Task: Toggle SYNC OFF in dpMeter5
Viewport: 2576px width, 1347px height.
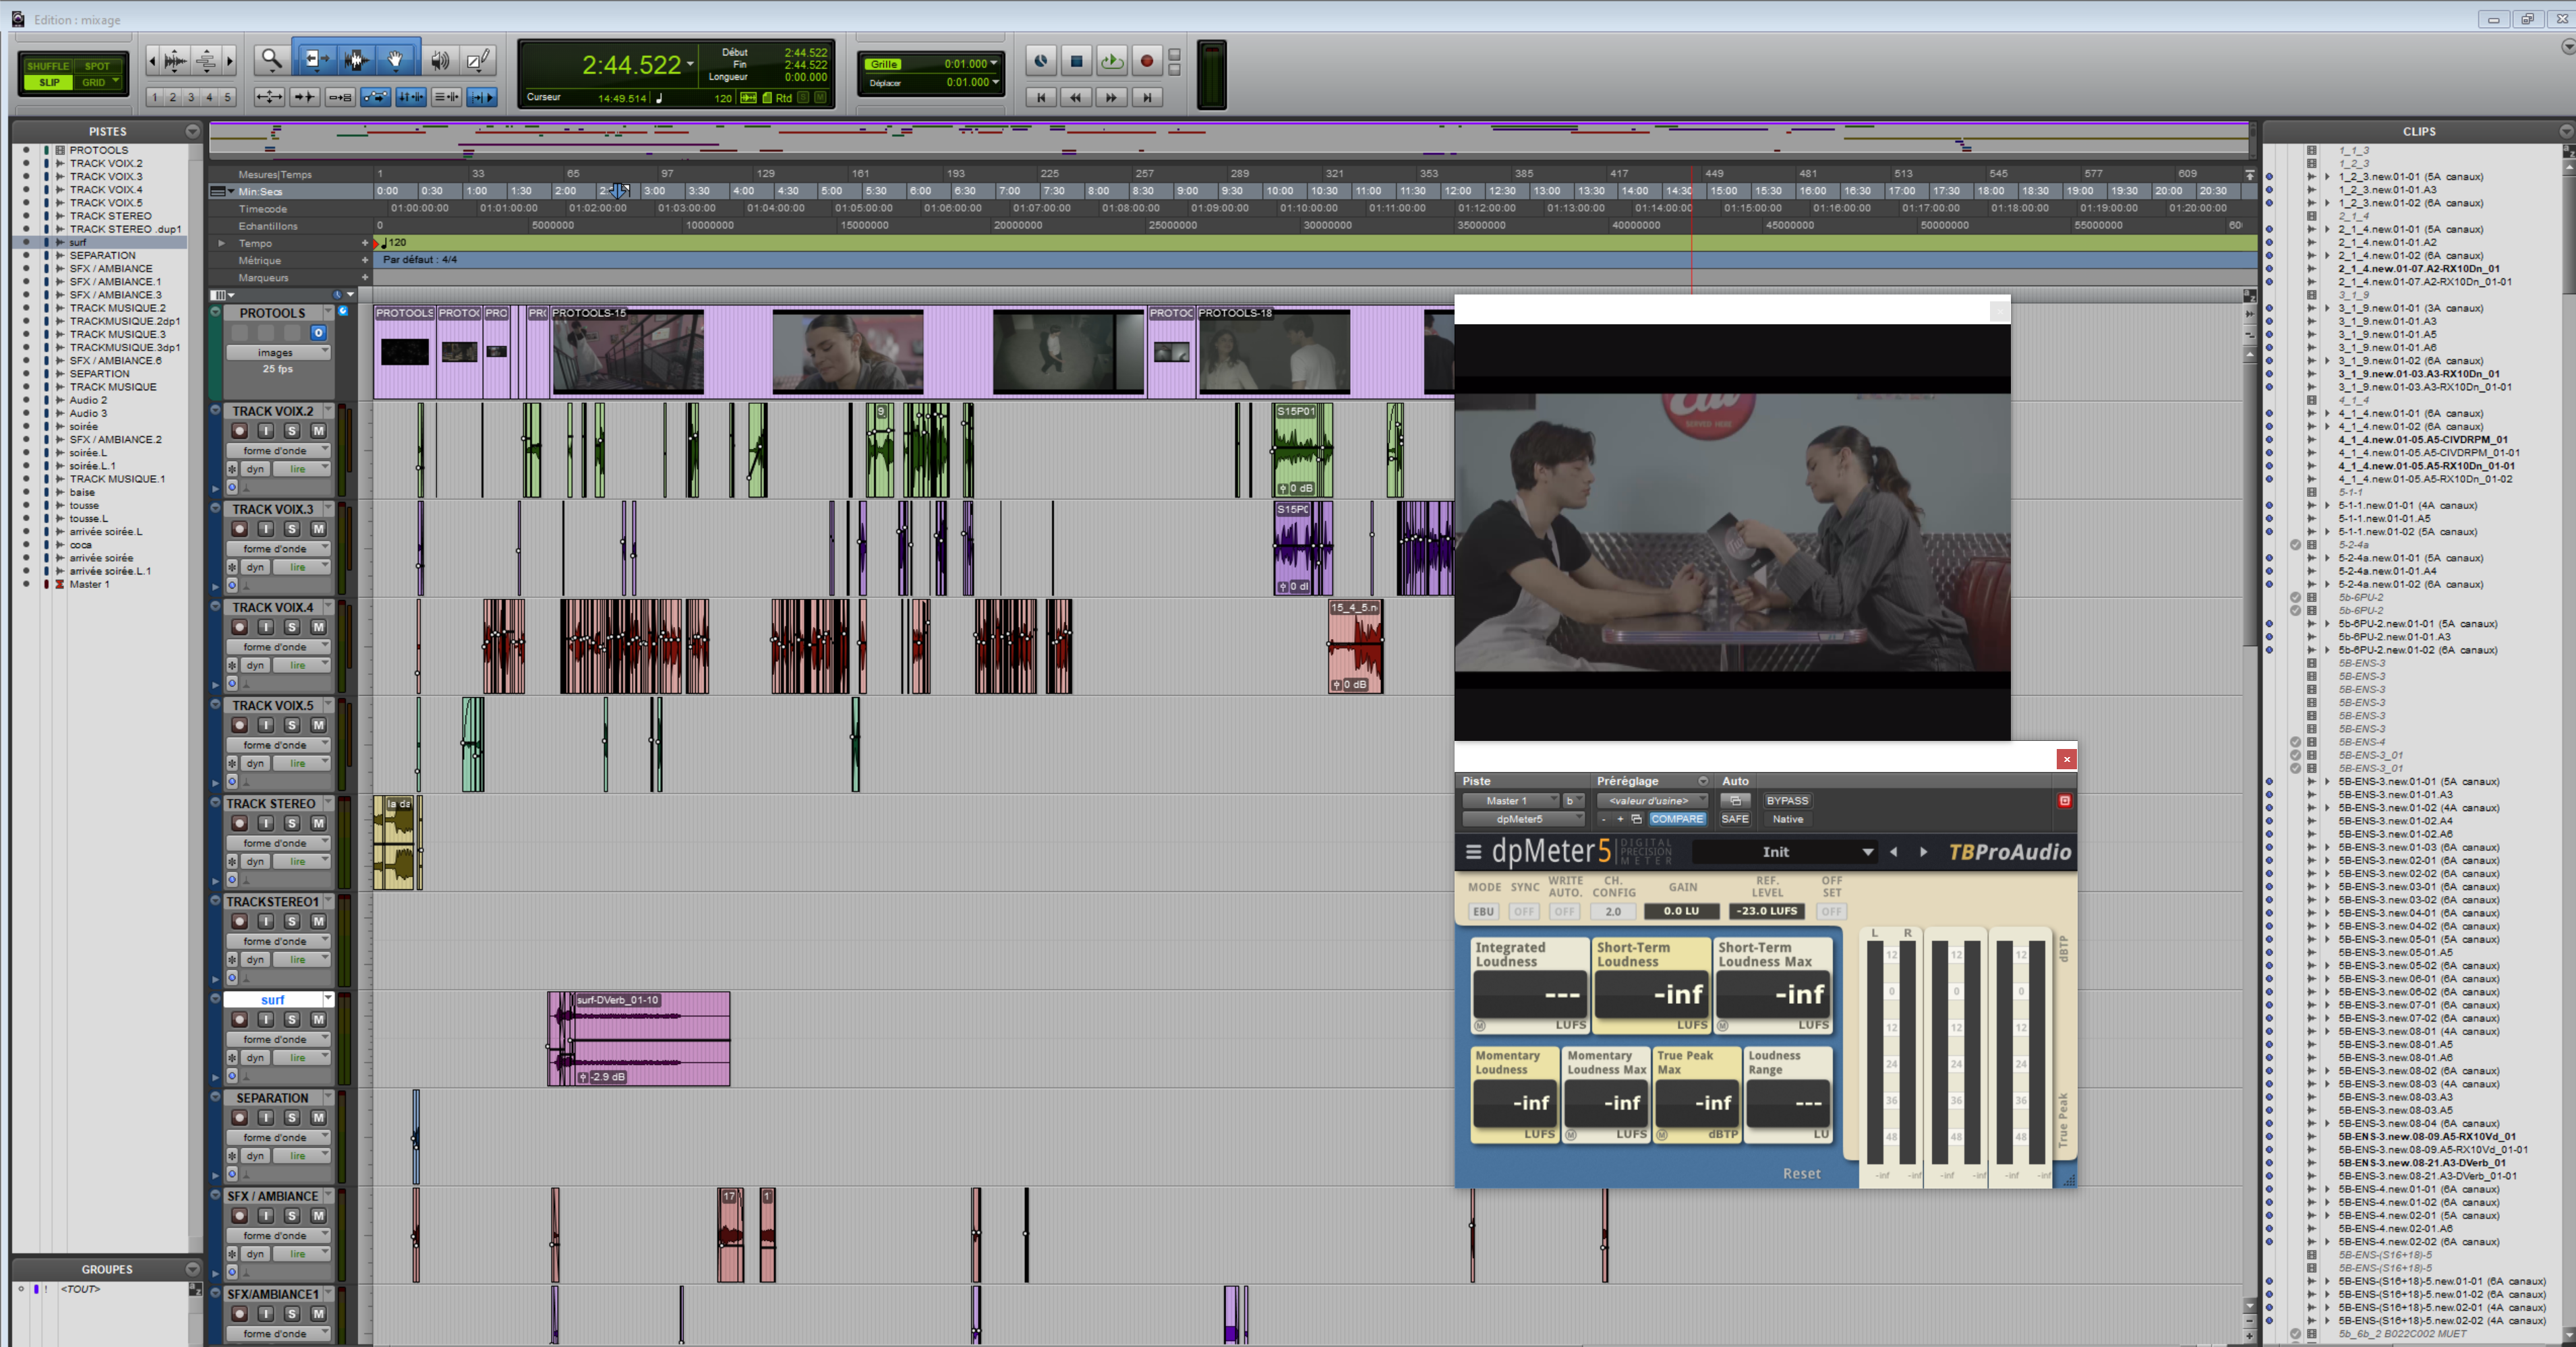Action: [1523, 912]
